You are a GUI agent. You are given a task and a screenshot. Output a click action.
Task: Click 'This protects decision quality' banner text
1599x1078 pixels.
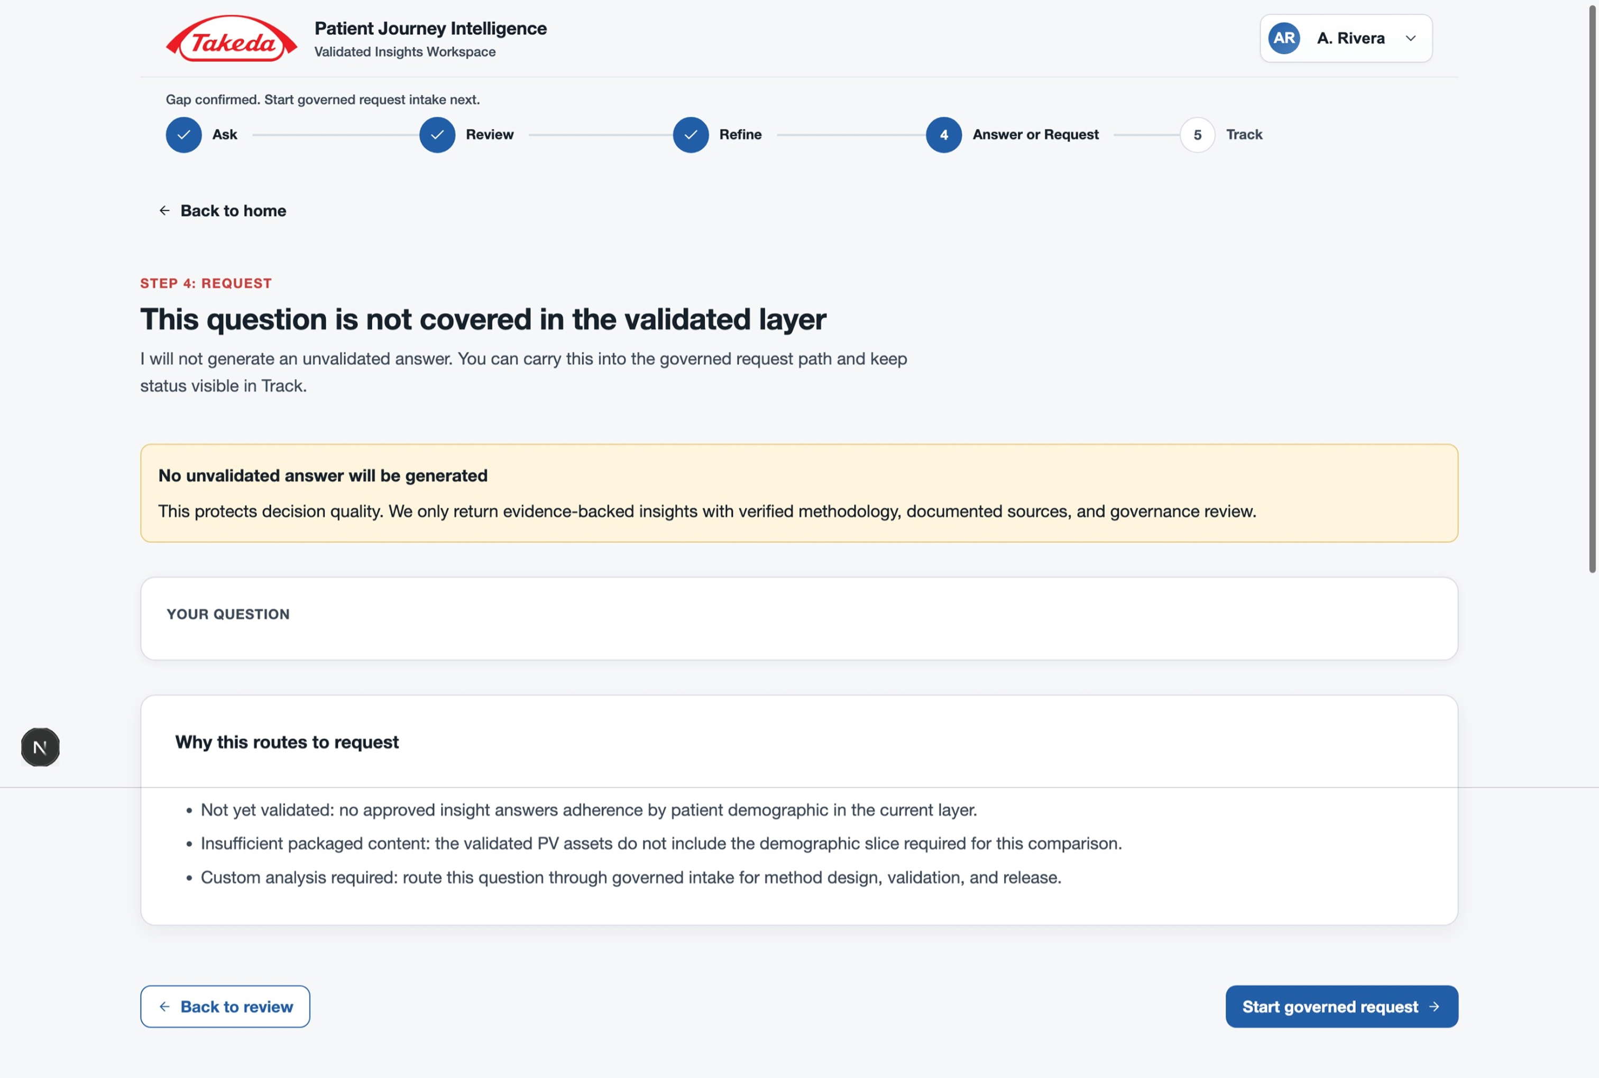(707, 512)
